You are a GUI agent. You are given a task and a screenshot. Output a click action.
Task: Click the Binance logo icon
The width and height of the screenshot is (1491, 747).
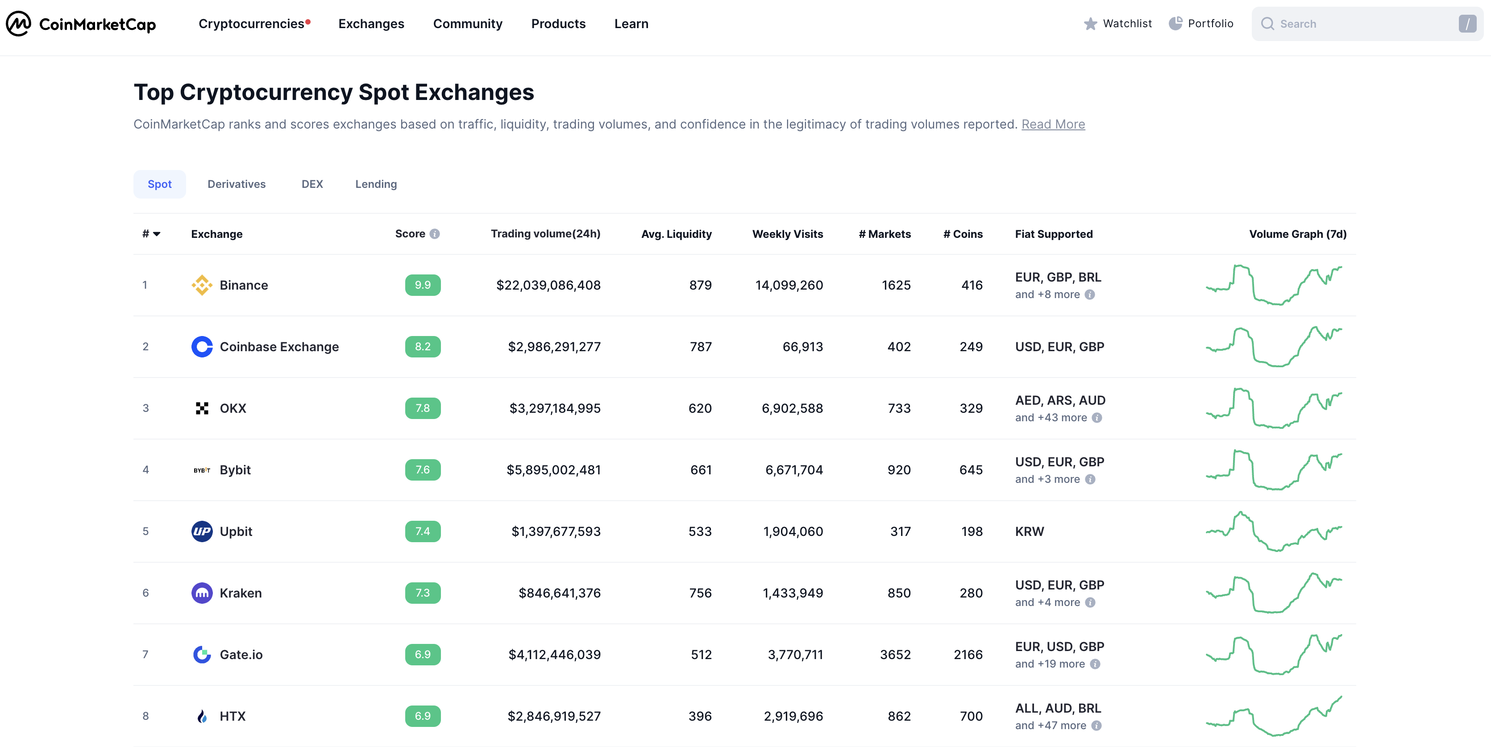pos(202,285)
